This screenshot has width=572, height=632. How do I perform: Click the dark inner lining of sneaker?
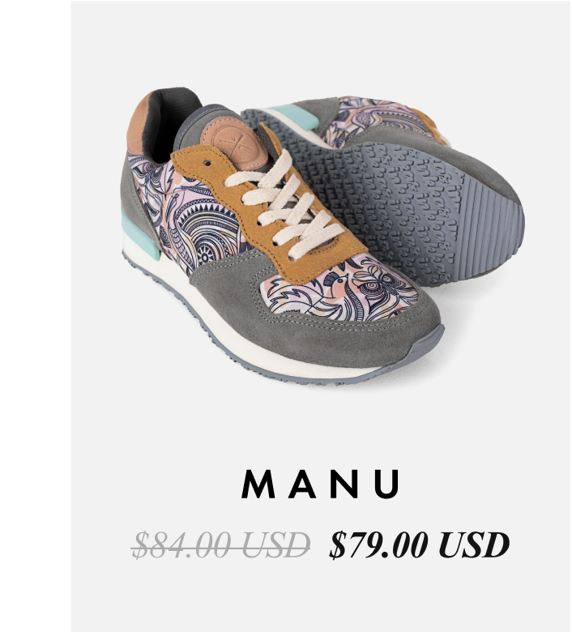pyautogui.click(x=169, y=121)
